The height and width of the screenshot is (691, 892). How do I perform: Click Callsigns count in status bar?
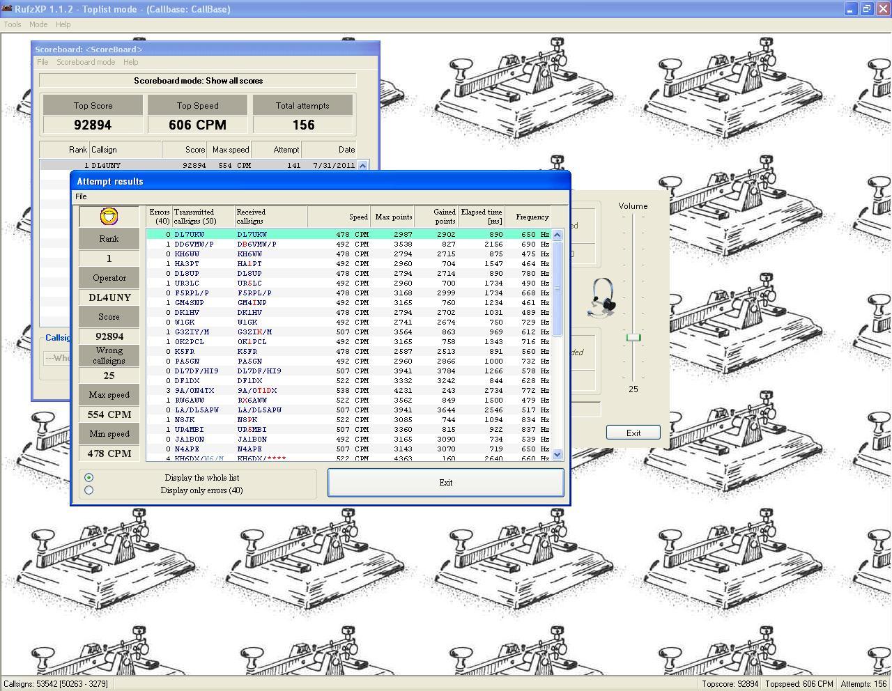pyautogui.click(x=56, y=684)
